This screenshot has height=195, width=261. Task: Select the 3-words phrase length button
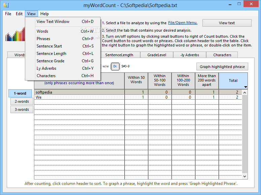pyautogui.click(x=22, y=109)
